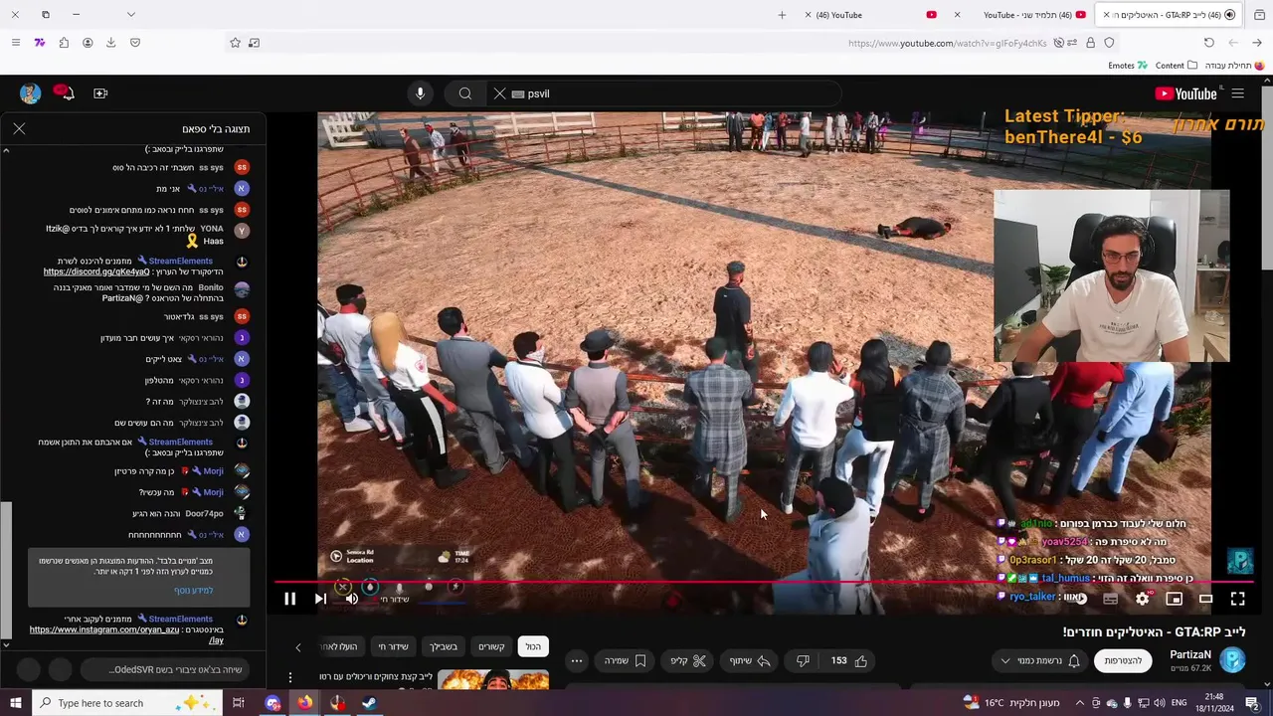Click the YouTube search magnifier icon
Image resolution: width=1273 pixels, height=716 pixels.
point(464,93)
